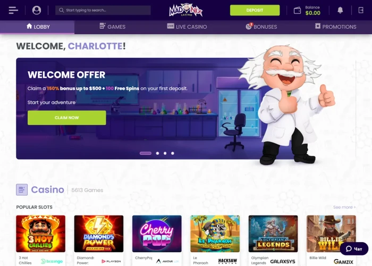Screen dimensions: 372x266
Task: Claim the welcome offer with Claim Now
Action: (x=66, y=118)
